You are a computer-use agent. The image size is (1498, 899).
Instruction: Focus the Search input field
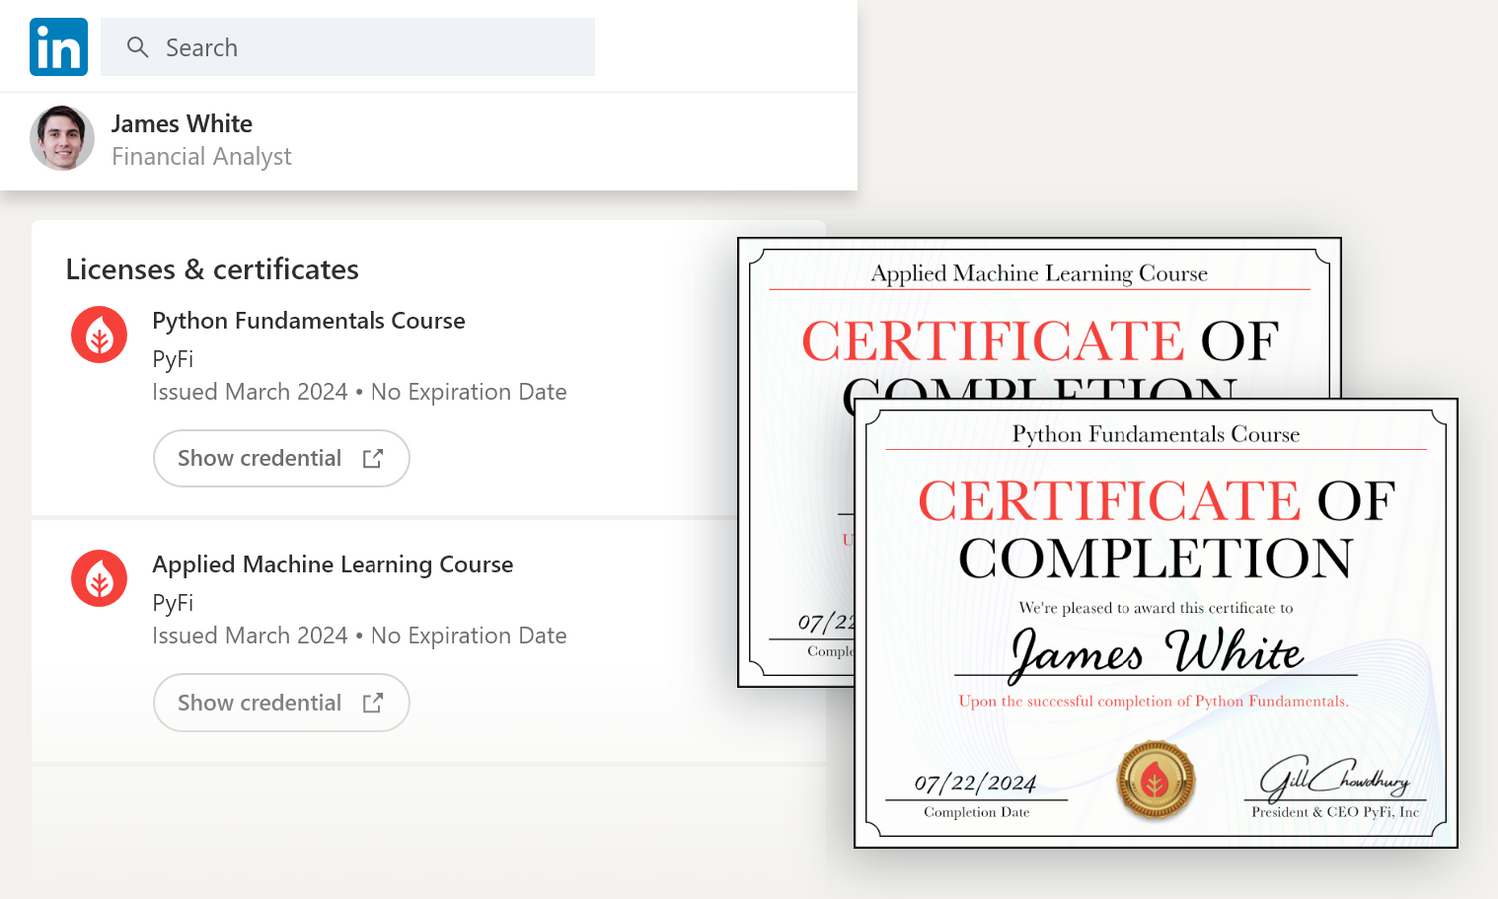pyautogui.click(x=370, y=47)
